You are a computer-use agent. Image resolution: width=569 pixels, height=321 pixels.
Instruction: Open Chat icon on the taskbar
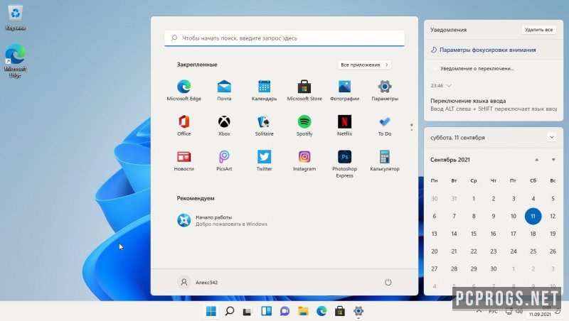(x=284, y=311)
